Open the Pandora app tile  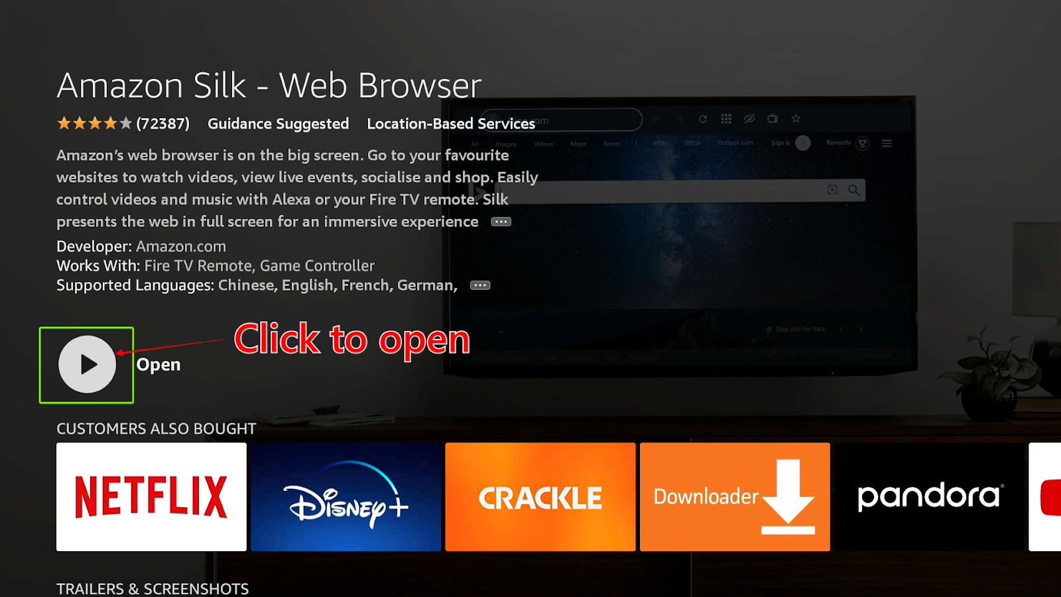929,497
